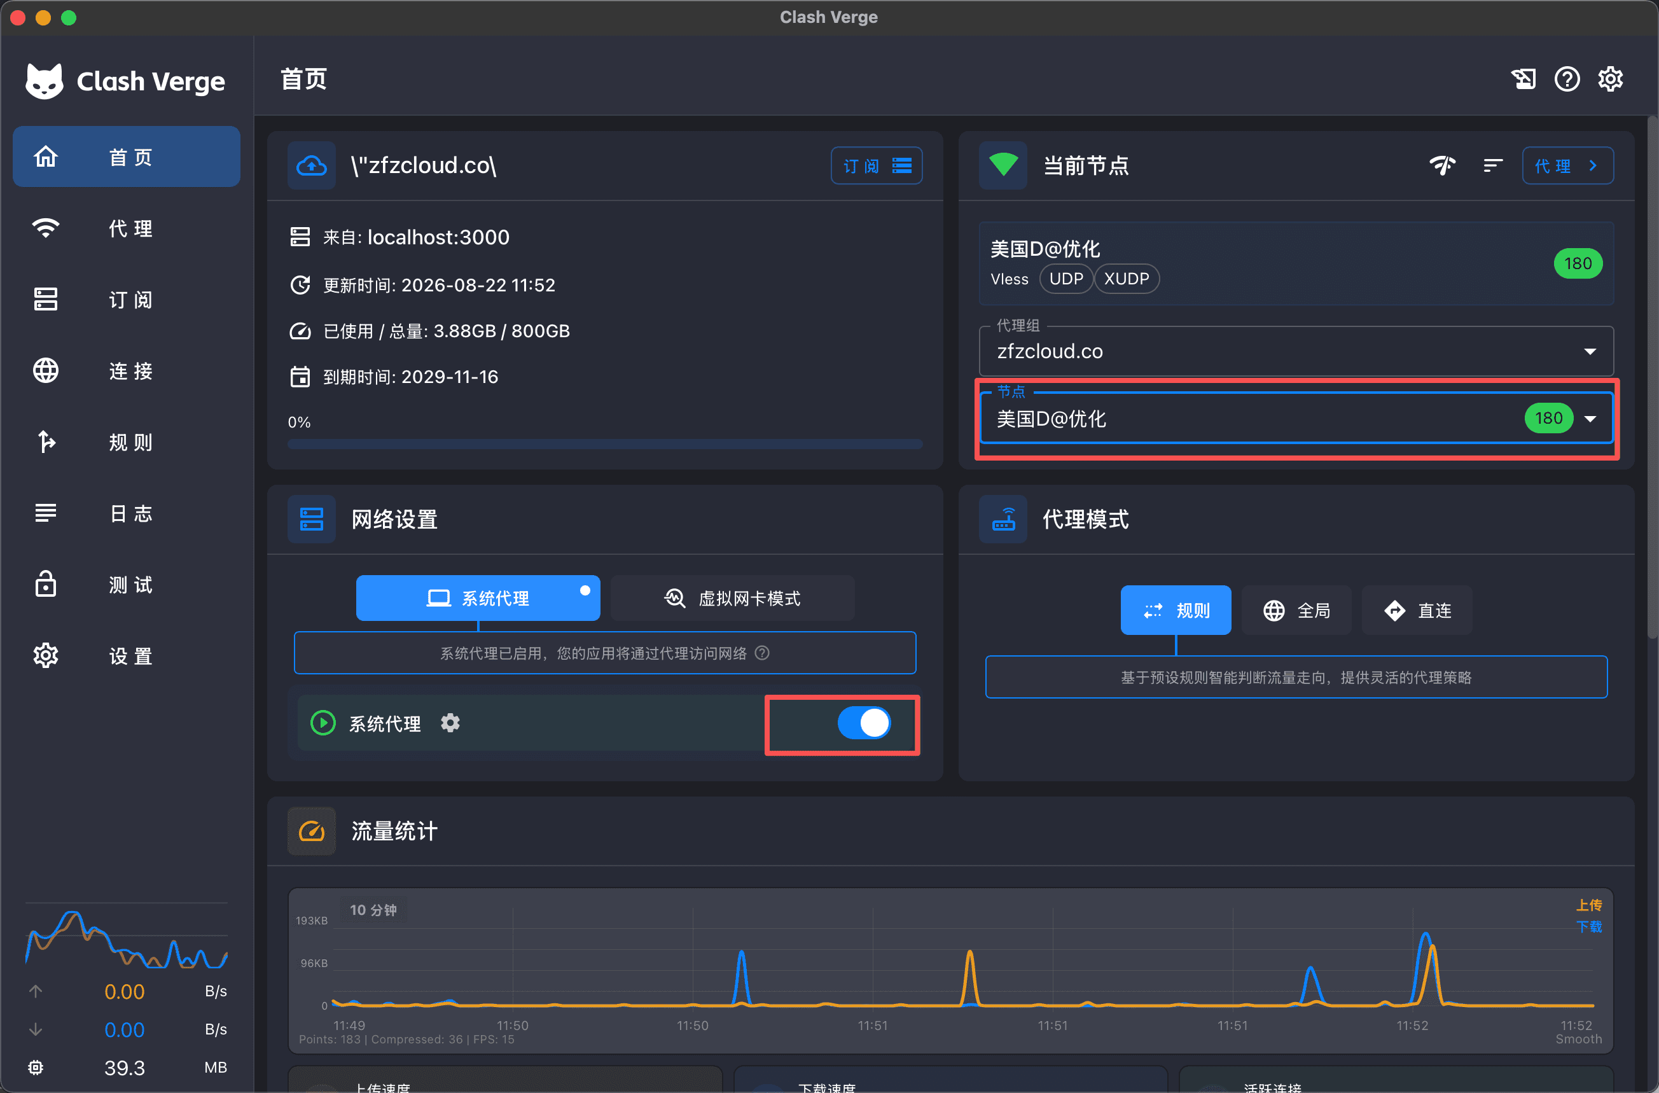The height and width of the screenshot is (1093, 1659).
Task: Click the 到期时间: 2029-11-16 text
Action: click(x=410, y=377)
